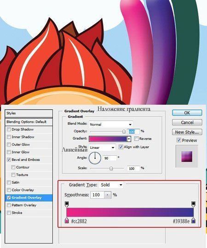Screen dimensions: 207x248
Task: Select the Pattern Overlay style entry
Action: point(24,205)
